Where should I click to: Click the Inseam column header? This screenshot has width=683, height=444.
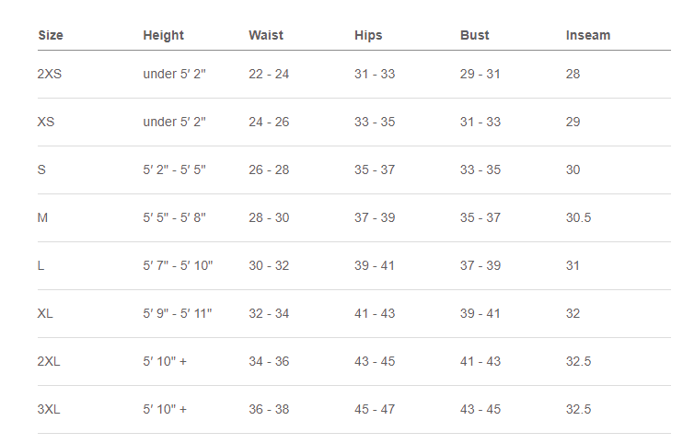pyautogui.click(x=588, y=36)
